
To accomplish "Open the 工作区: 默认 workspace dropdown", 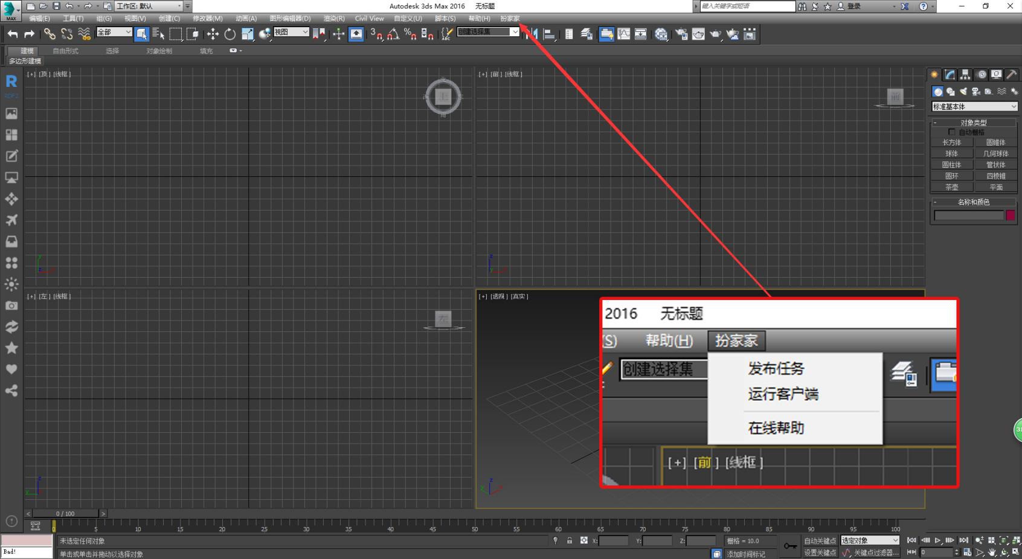I will pos(149,6).
